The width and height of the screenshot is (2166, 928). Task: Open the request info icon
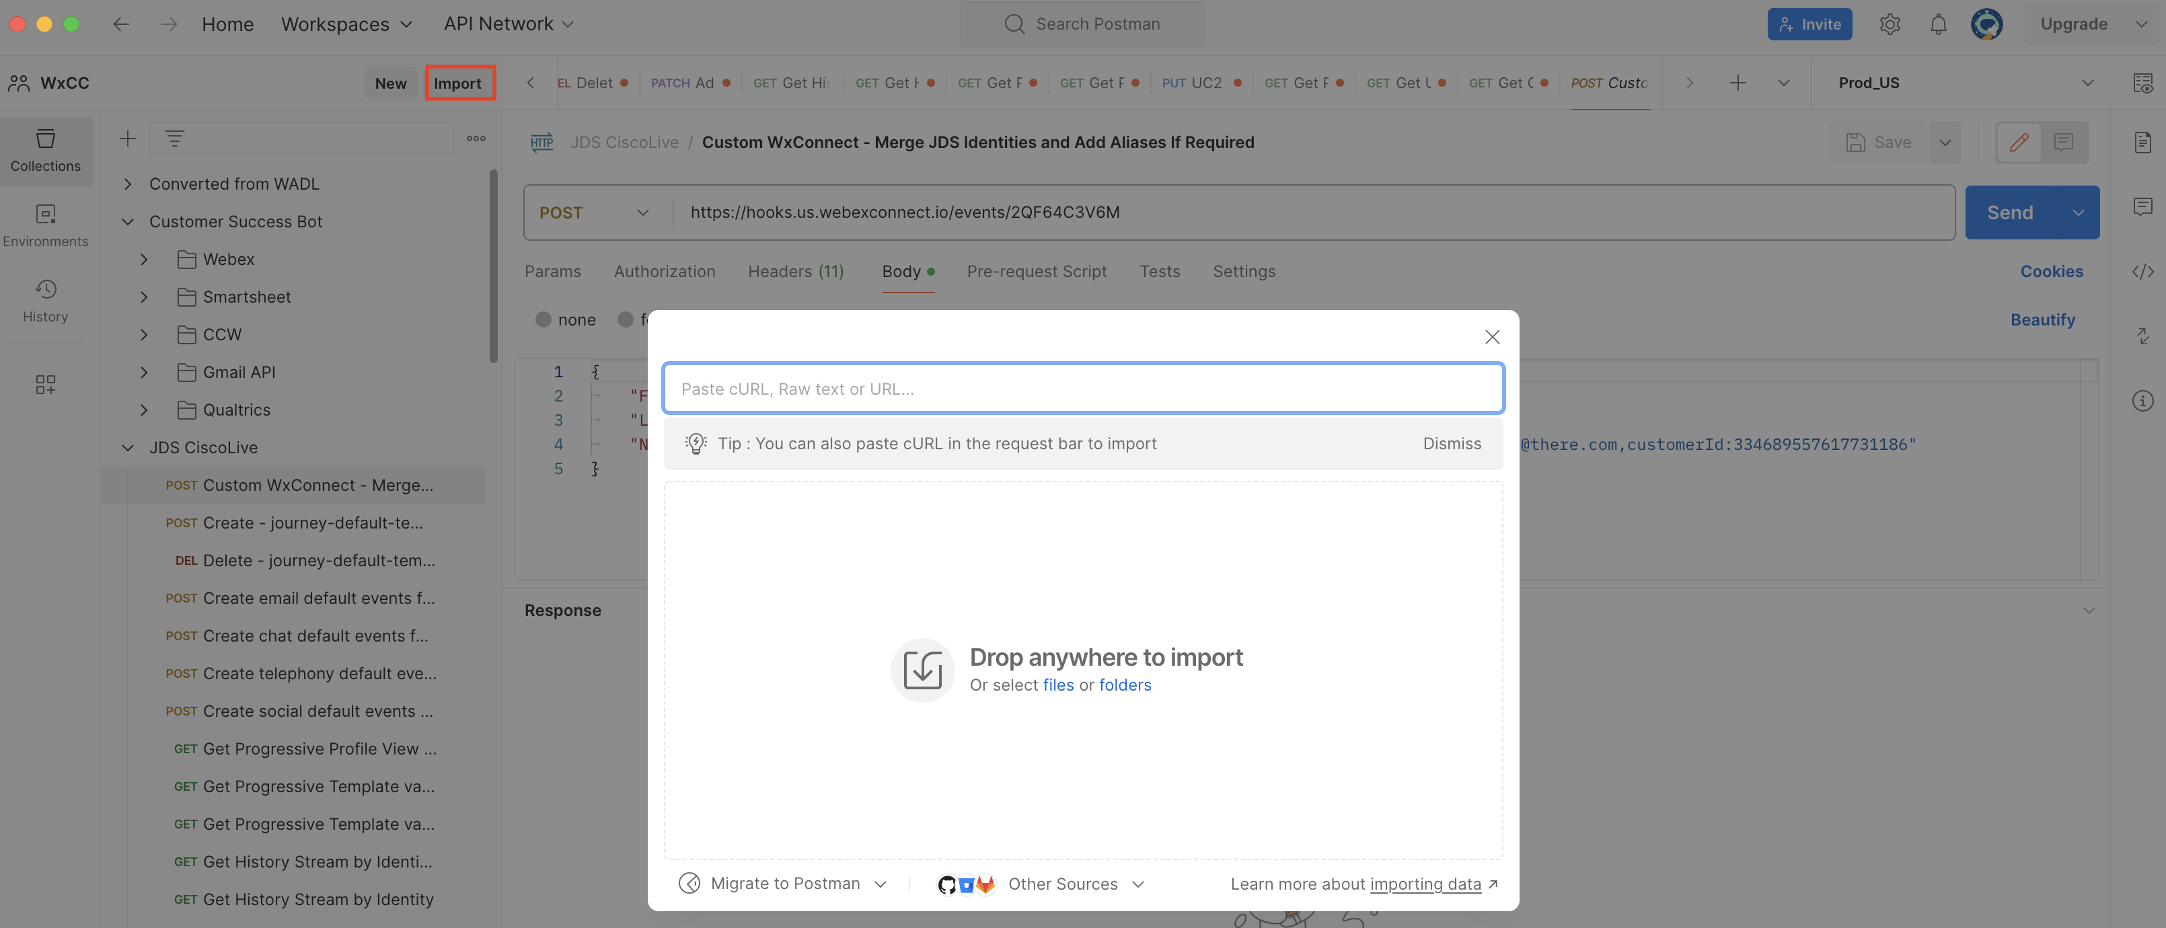(2142, 400)
